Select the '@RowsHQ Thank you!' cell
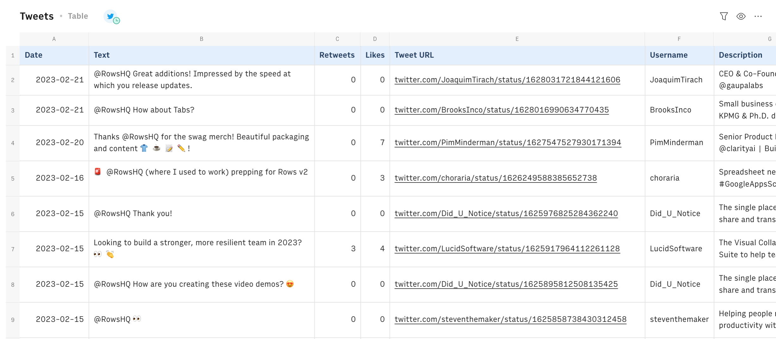This screenshot has height=339, width=776. (202, 214)
